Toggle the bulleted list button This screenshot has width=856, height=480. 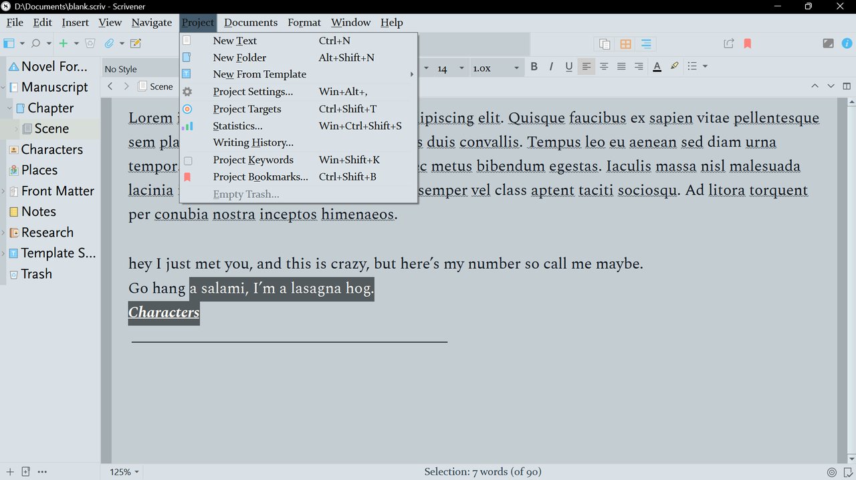692,66
